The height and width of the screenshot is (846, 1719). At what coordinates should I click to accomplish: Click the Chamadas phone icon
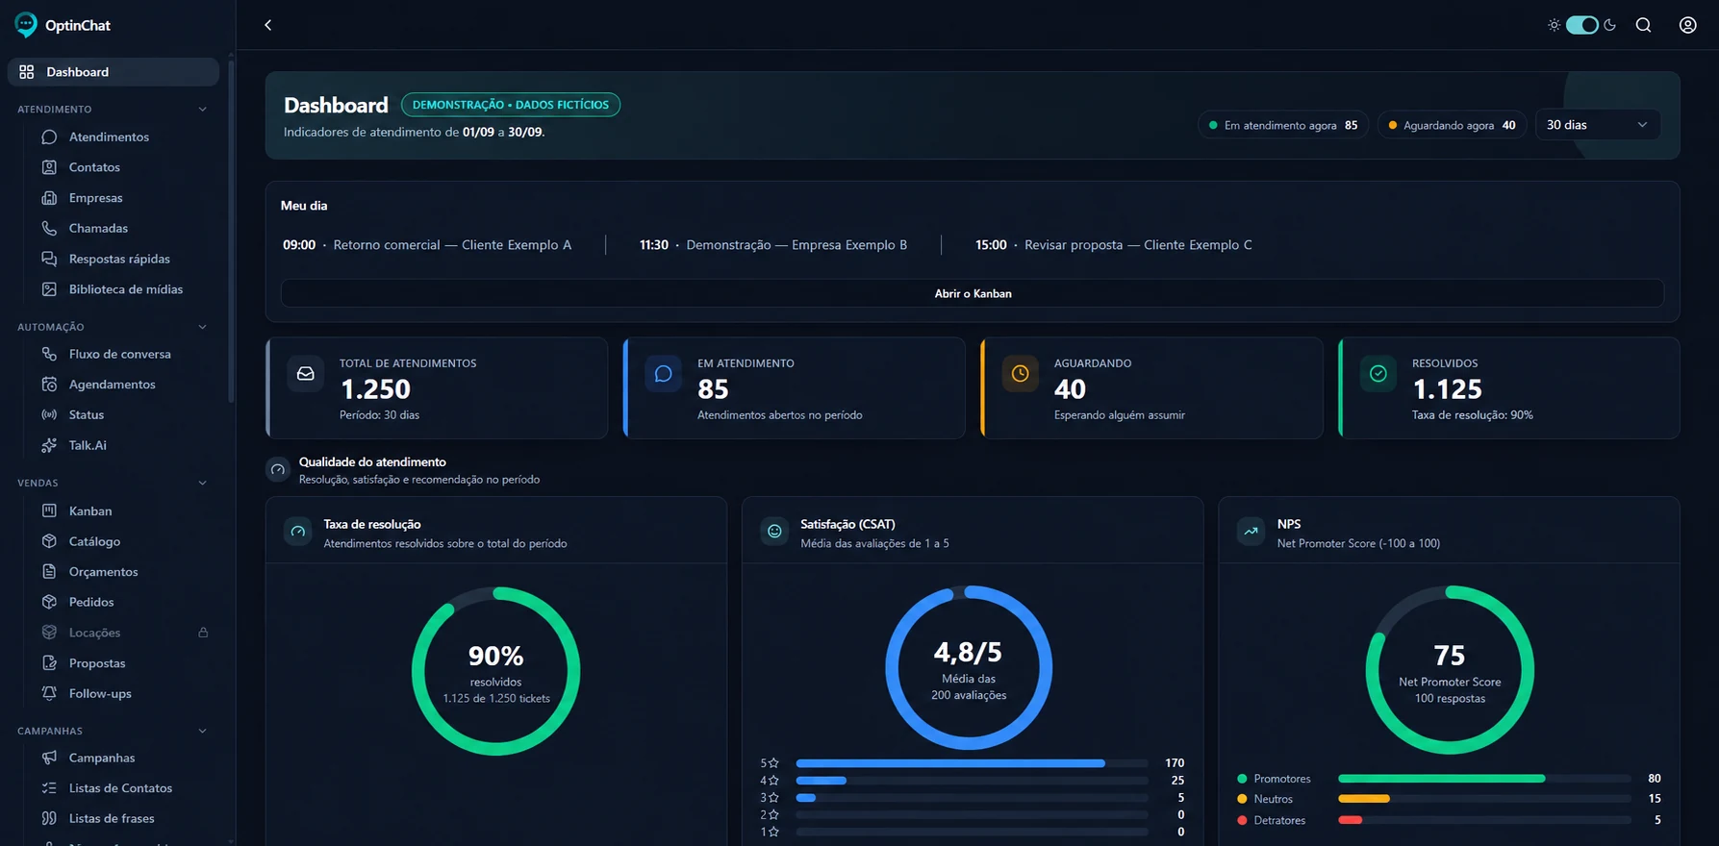tap(49, 228)
